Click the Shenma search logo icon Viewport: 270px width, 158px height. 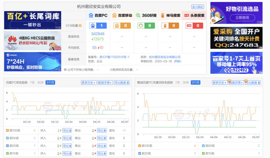coord(162,16)
